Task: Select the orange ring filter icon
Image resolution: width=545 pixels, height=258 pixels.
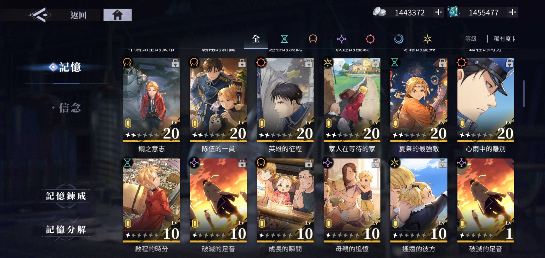Action: click(x=313, y=39)
